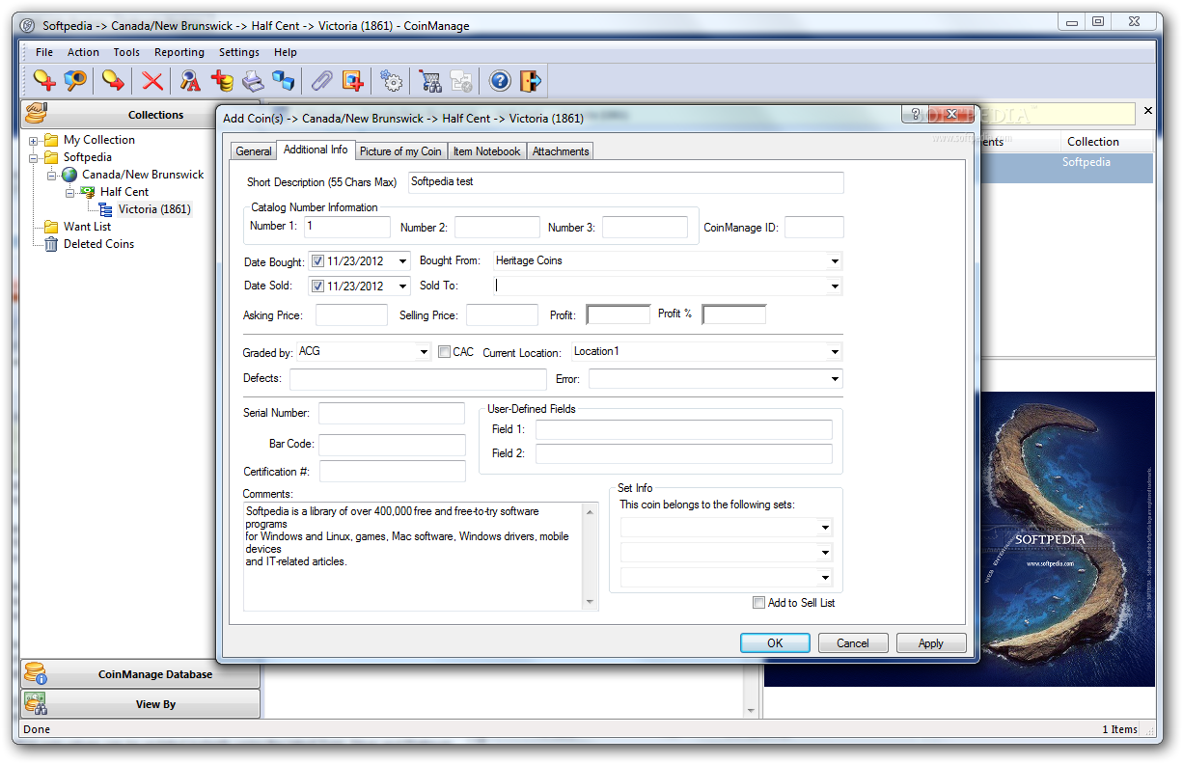Collapse the Softpedia tree node
Viewport: 1183px width, 764px height.
pyautogui.click(x=33, y=158)
